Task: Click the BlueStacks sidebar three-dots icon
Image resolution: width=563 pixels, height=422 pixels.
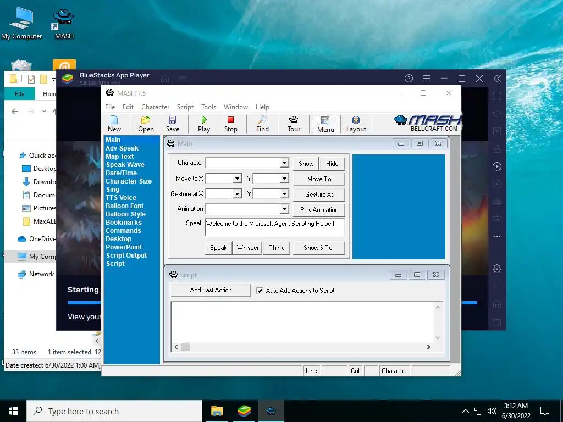Action: [x=497, y=237]
